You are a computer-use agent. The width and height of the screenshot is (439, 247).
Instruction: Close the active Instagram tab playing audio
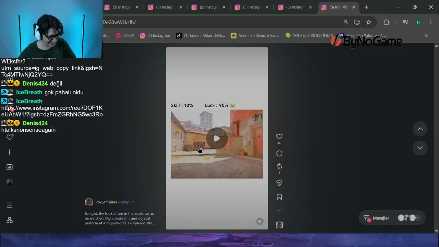[354, 7]
